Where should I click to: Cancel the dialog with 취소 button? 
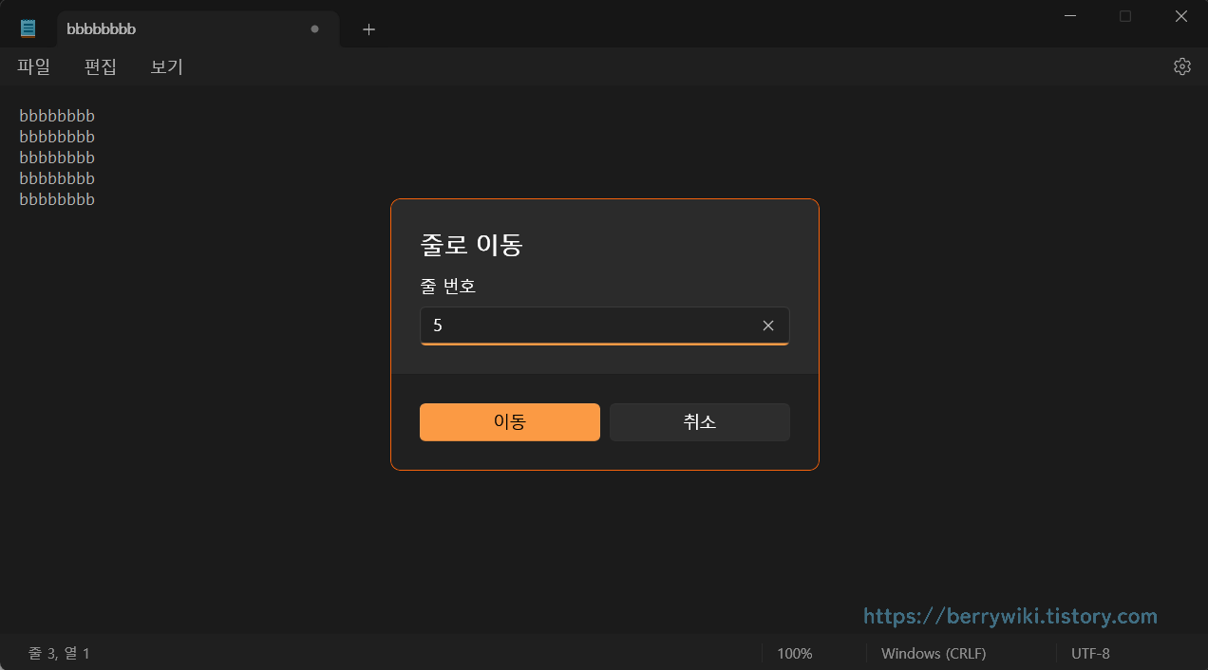point(699,421)
